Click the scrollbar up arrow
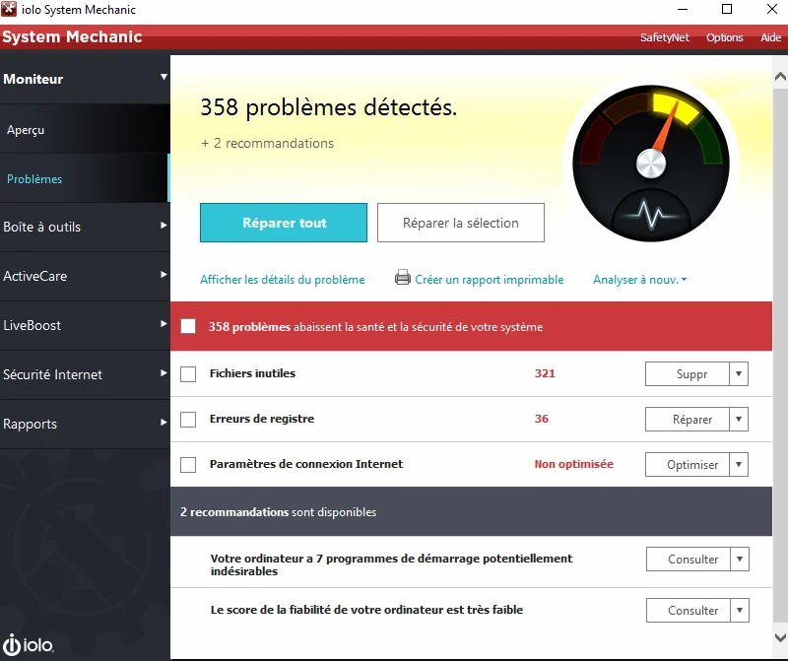 780,77
